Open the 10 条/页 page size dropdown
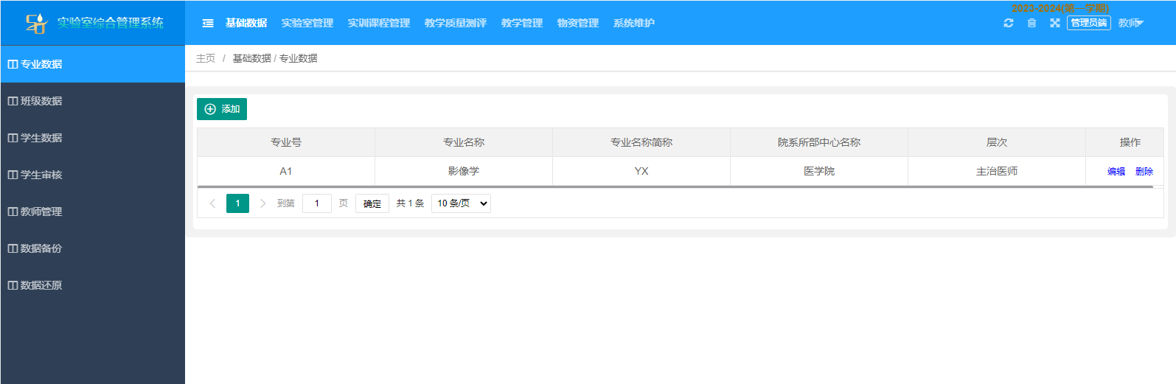This screenshot has width=1176, height=384. point(461,203)
